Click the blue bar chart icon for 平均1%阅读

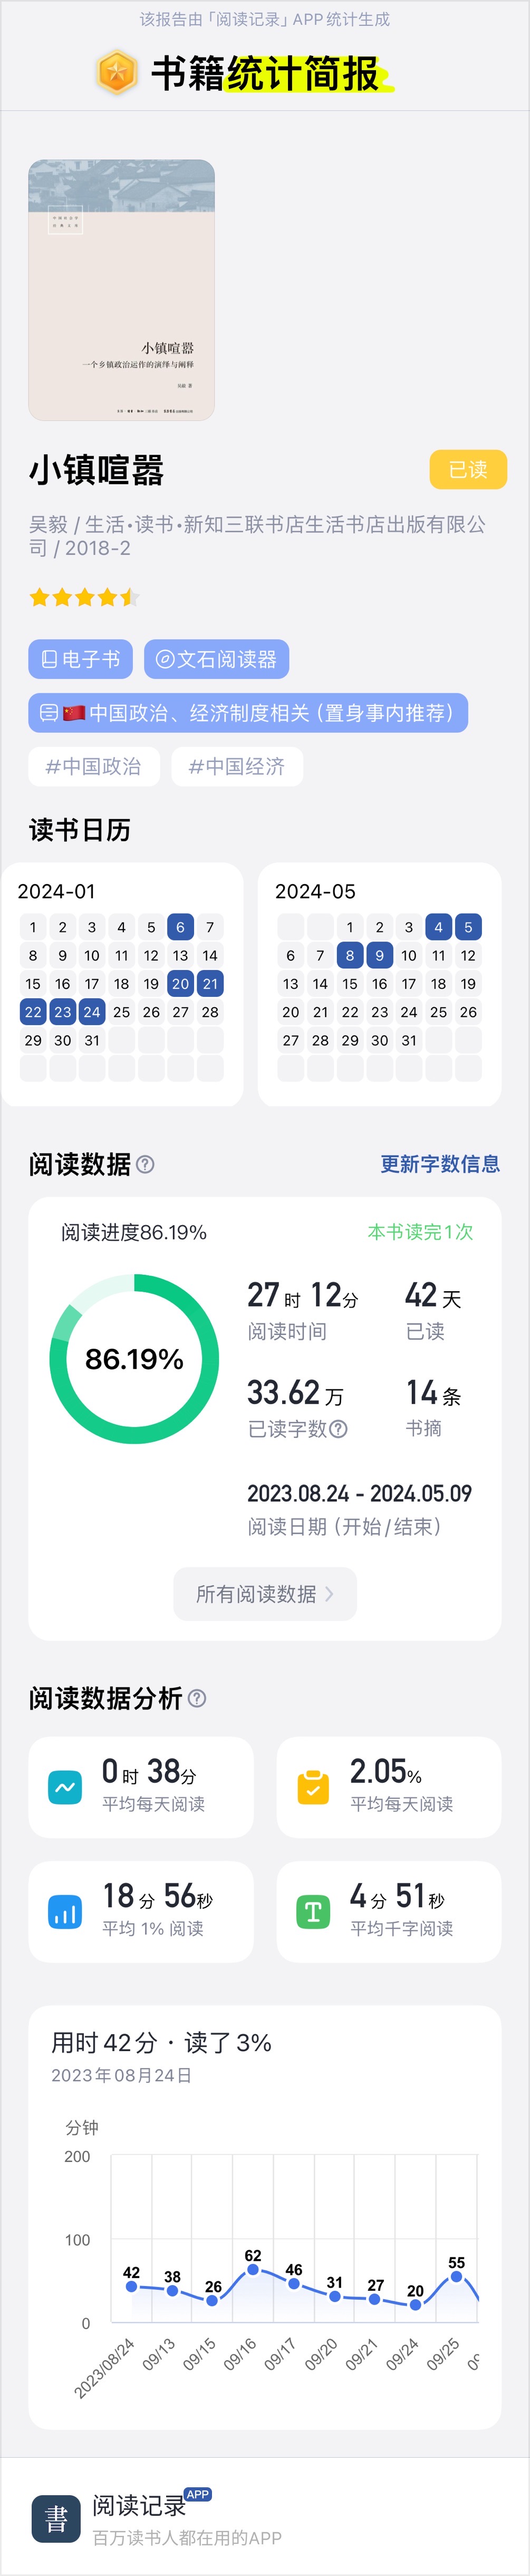pos(65,1912)
